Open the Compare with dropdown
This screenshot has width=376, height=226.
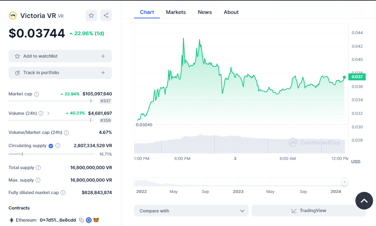point(191,211)
